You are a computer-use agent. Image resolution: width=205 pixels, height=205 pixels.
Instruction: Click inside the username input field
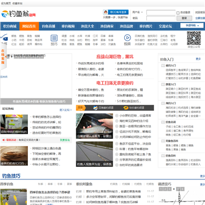click(x=161, y=13)
